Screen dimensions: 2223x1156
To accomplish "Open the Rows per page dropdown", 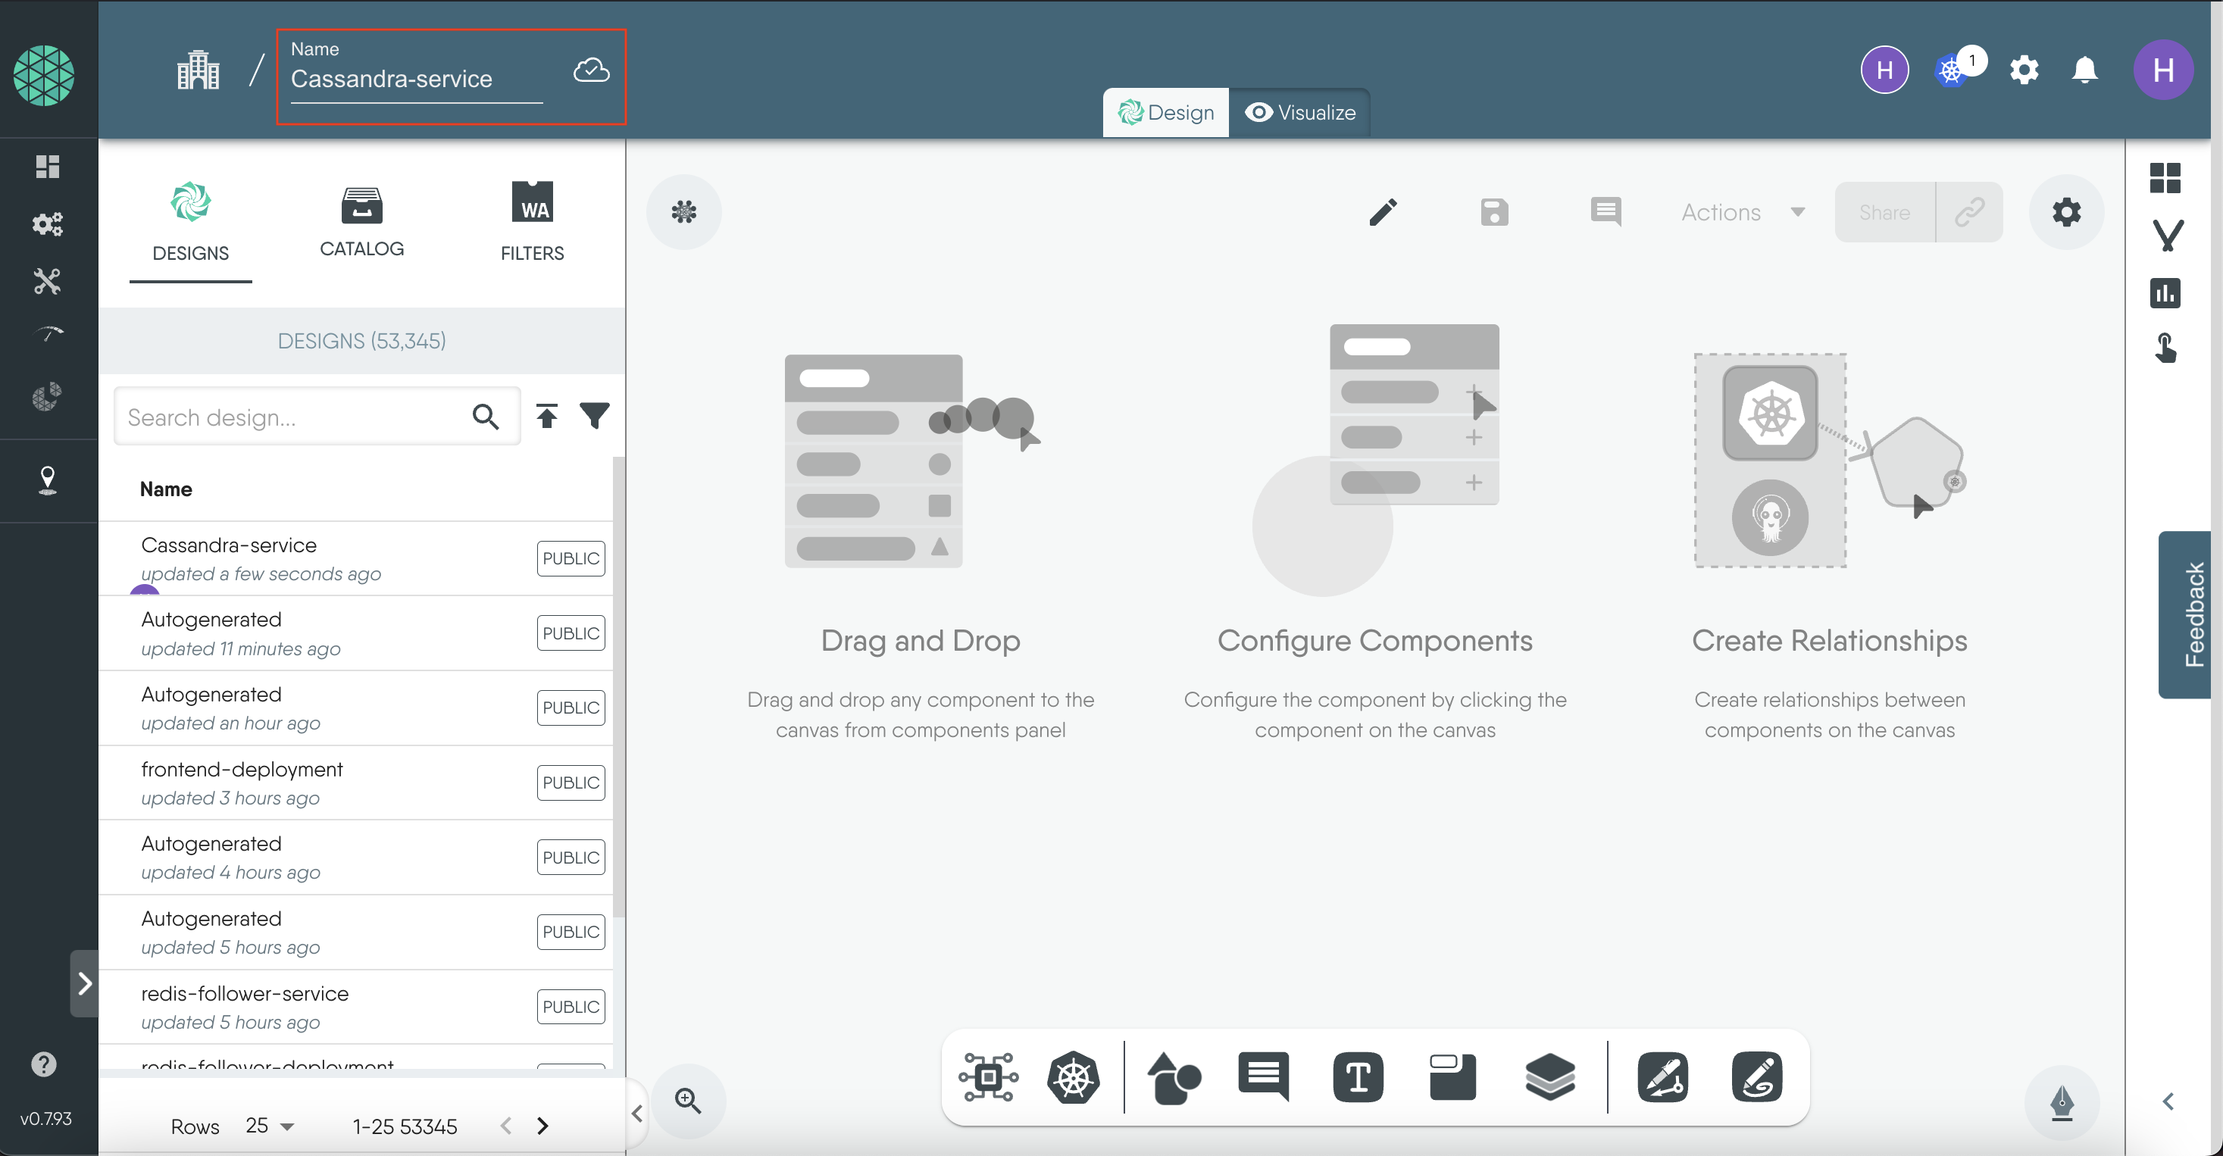I will [269, 1126].
